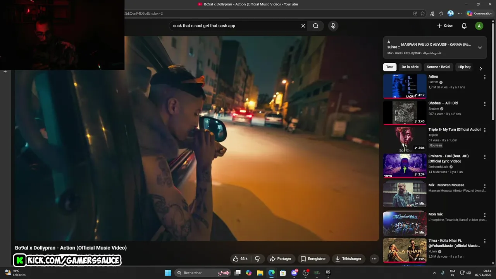The image size is (496, 279).
Task: Save video using Enregistrer button
Action: (313, 258)
